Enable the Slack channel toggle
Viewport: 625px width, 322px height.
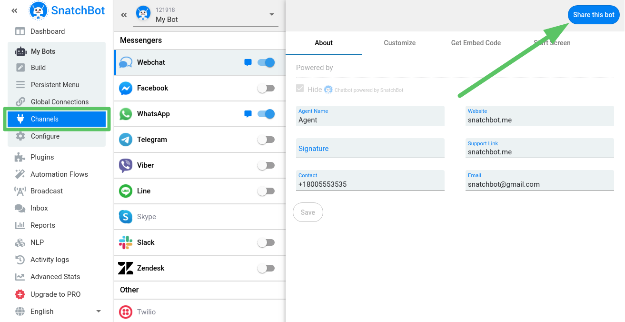point(266,242)
